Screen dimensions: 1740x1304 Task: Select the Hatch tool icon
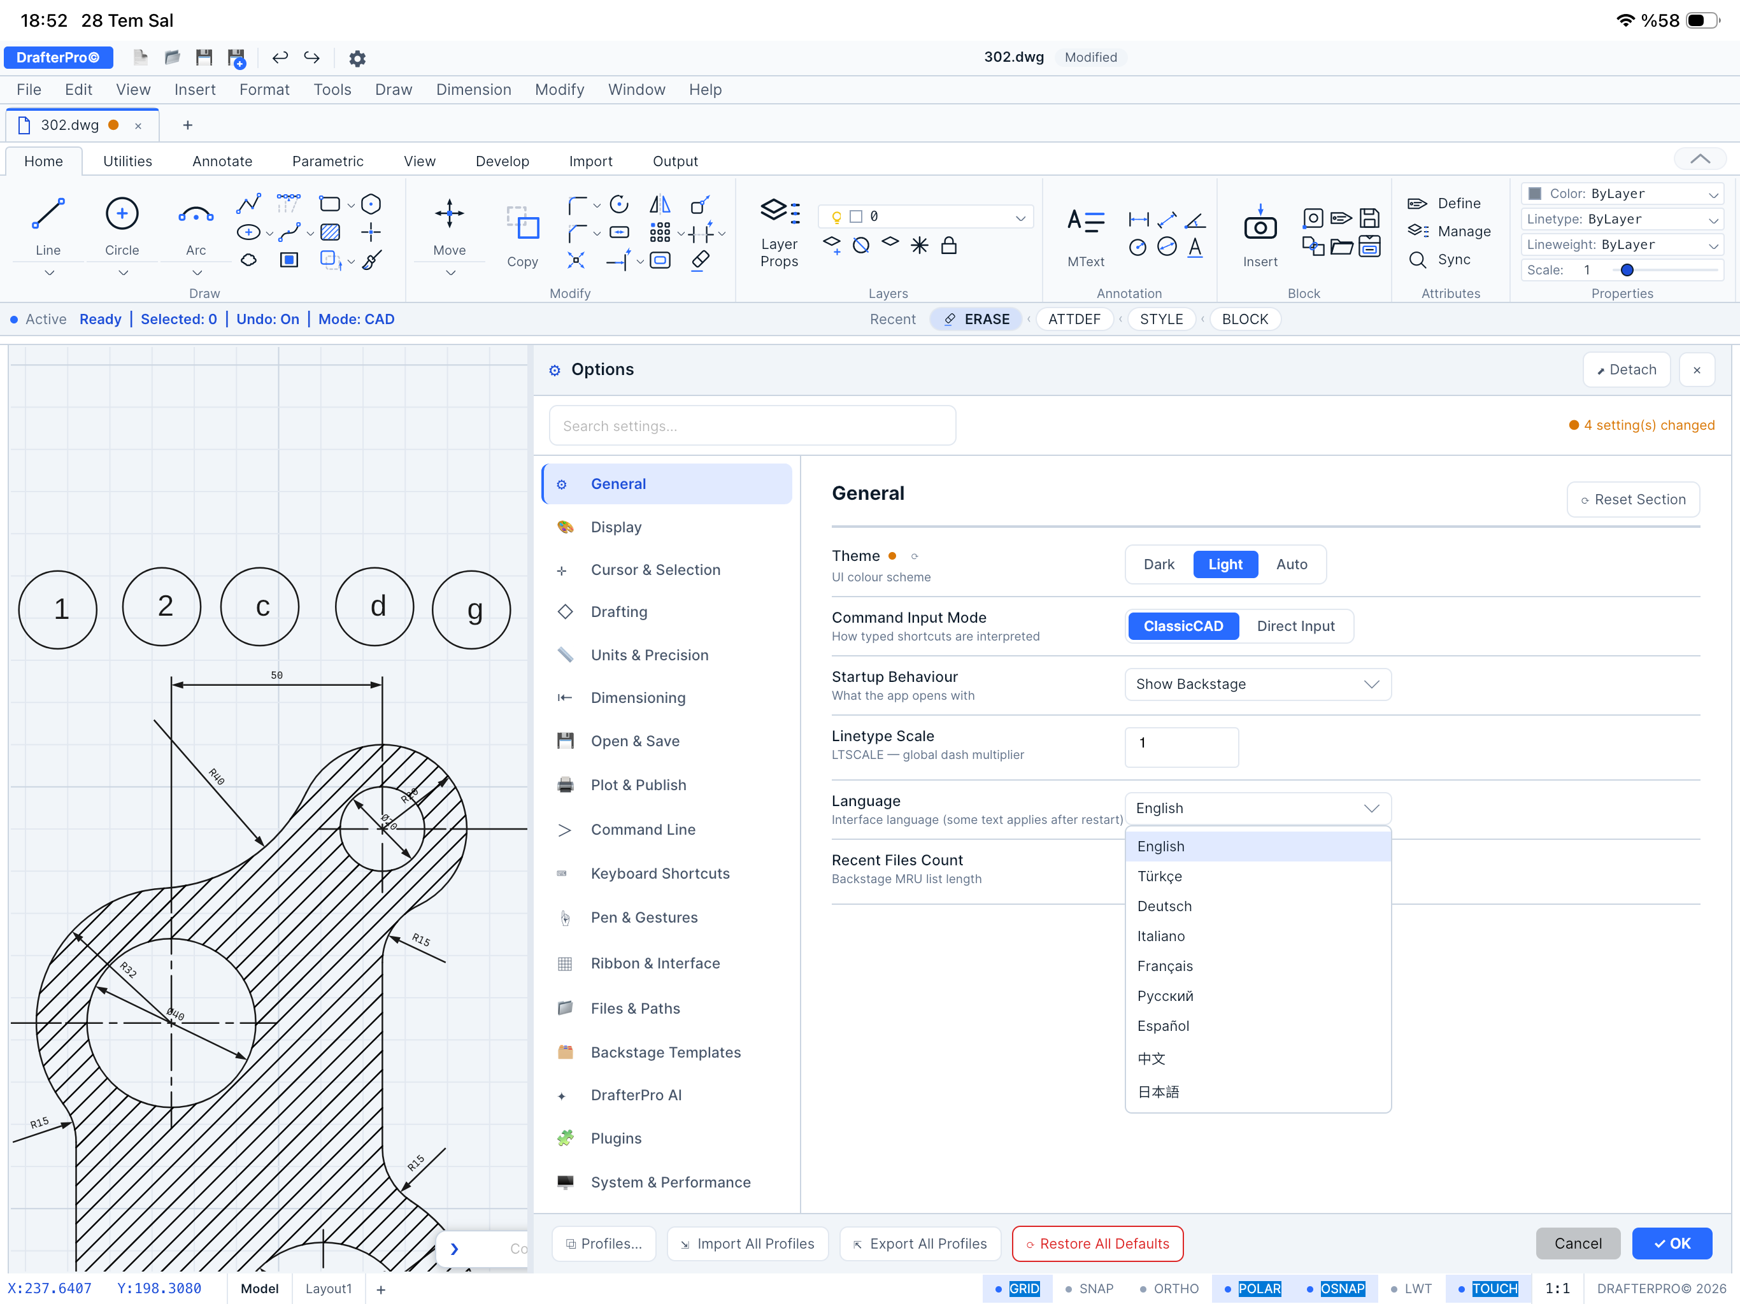click(x=331, y=232)
